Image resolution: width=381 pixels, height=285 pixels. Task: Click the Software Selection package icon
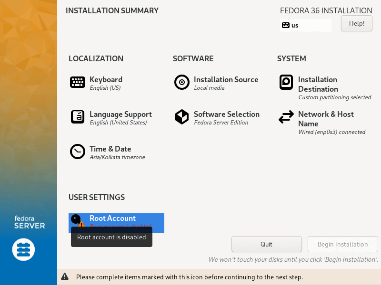tap(182, 117)
